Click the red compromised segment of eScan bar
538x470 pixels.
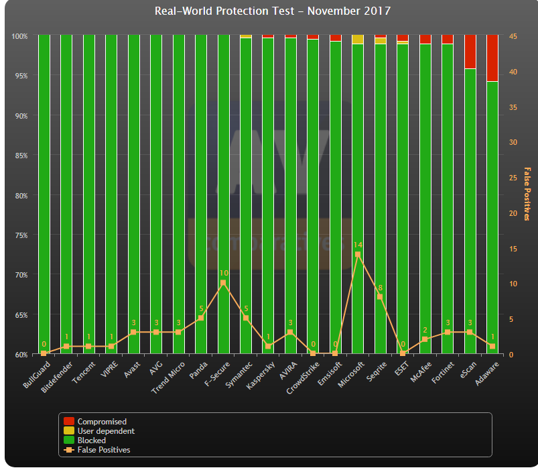(x=470, y=52)
